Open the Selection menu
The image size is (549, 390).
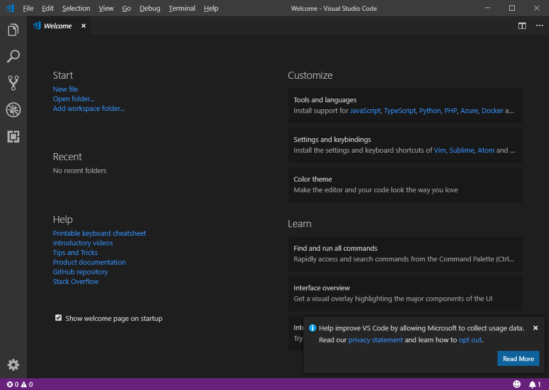pos(76,9)
